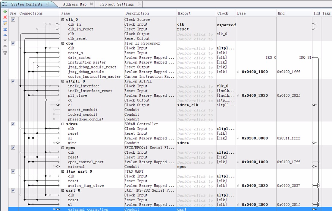Click the lock icon beside base 0x0400_2000

coord(238,205)
